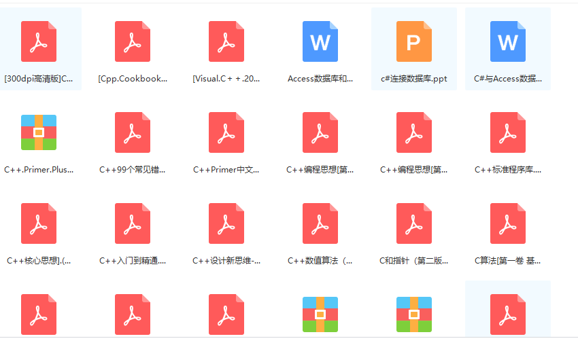
Task: Select the label [Visual.C++.20...
Action: pyautogui.click(x=226, y=79)
